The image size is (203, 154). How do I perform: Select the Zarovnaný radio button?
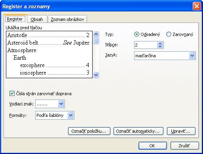pos(180,34)
